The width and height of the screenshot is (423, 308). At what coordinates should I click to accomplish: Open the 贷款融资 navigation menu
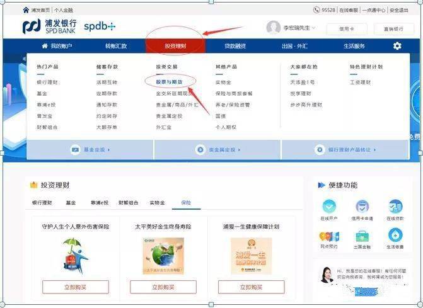click(x=235, y=46)
